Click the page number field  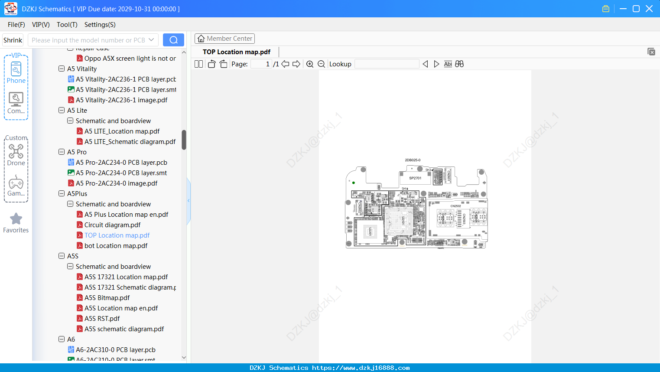(x=261, y=64)
